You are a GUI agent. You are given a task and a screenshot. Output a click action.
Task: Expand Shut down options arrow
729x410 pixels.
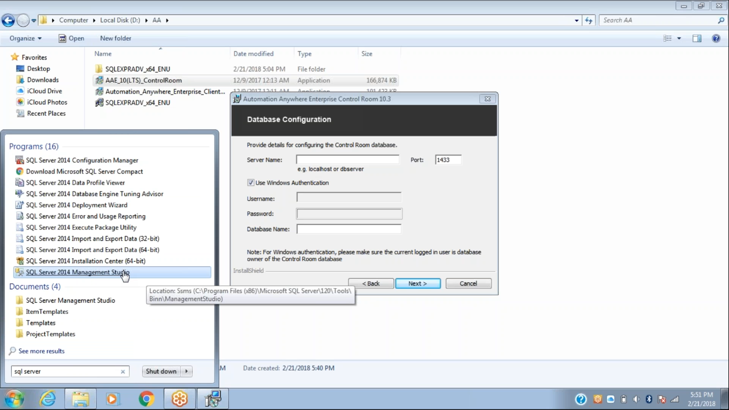click(186, 372)
